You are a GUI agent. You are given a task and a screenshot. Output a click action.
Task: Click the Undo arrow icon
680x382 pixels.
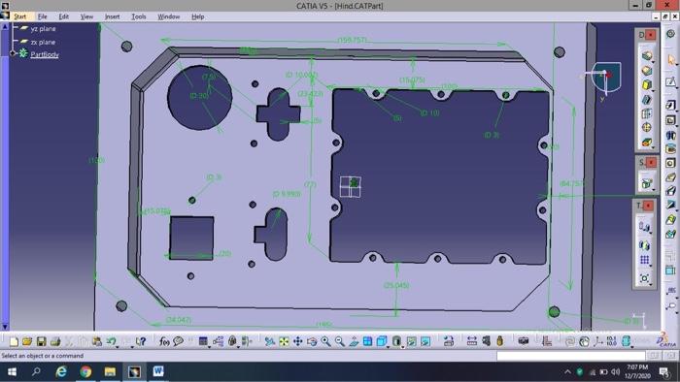coord(110,342)
